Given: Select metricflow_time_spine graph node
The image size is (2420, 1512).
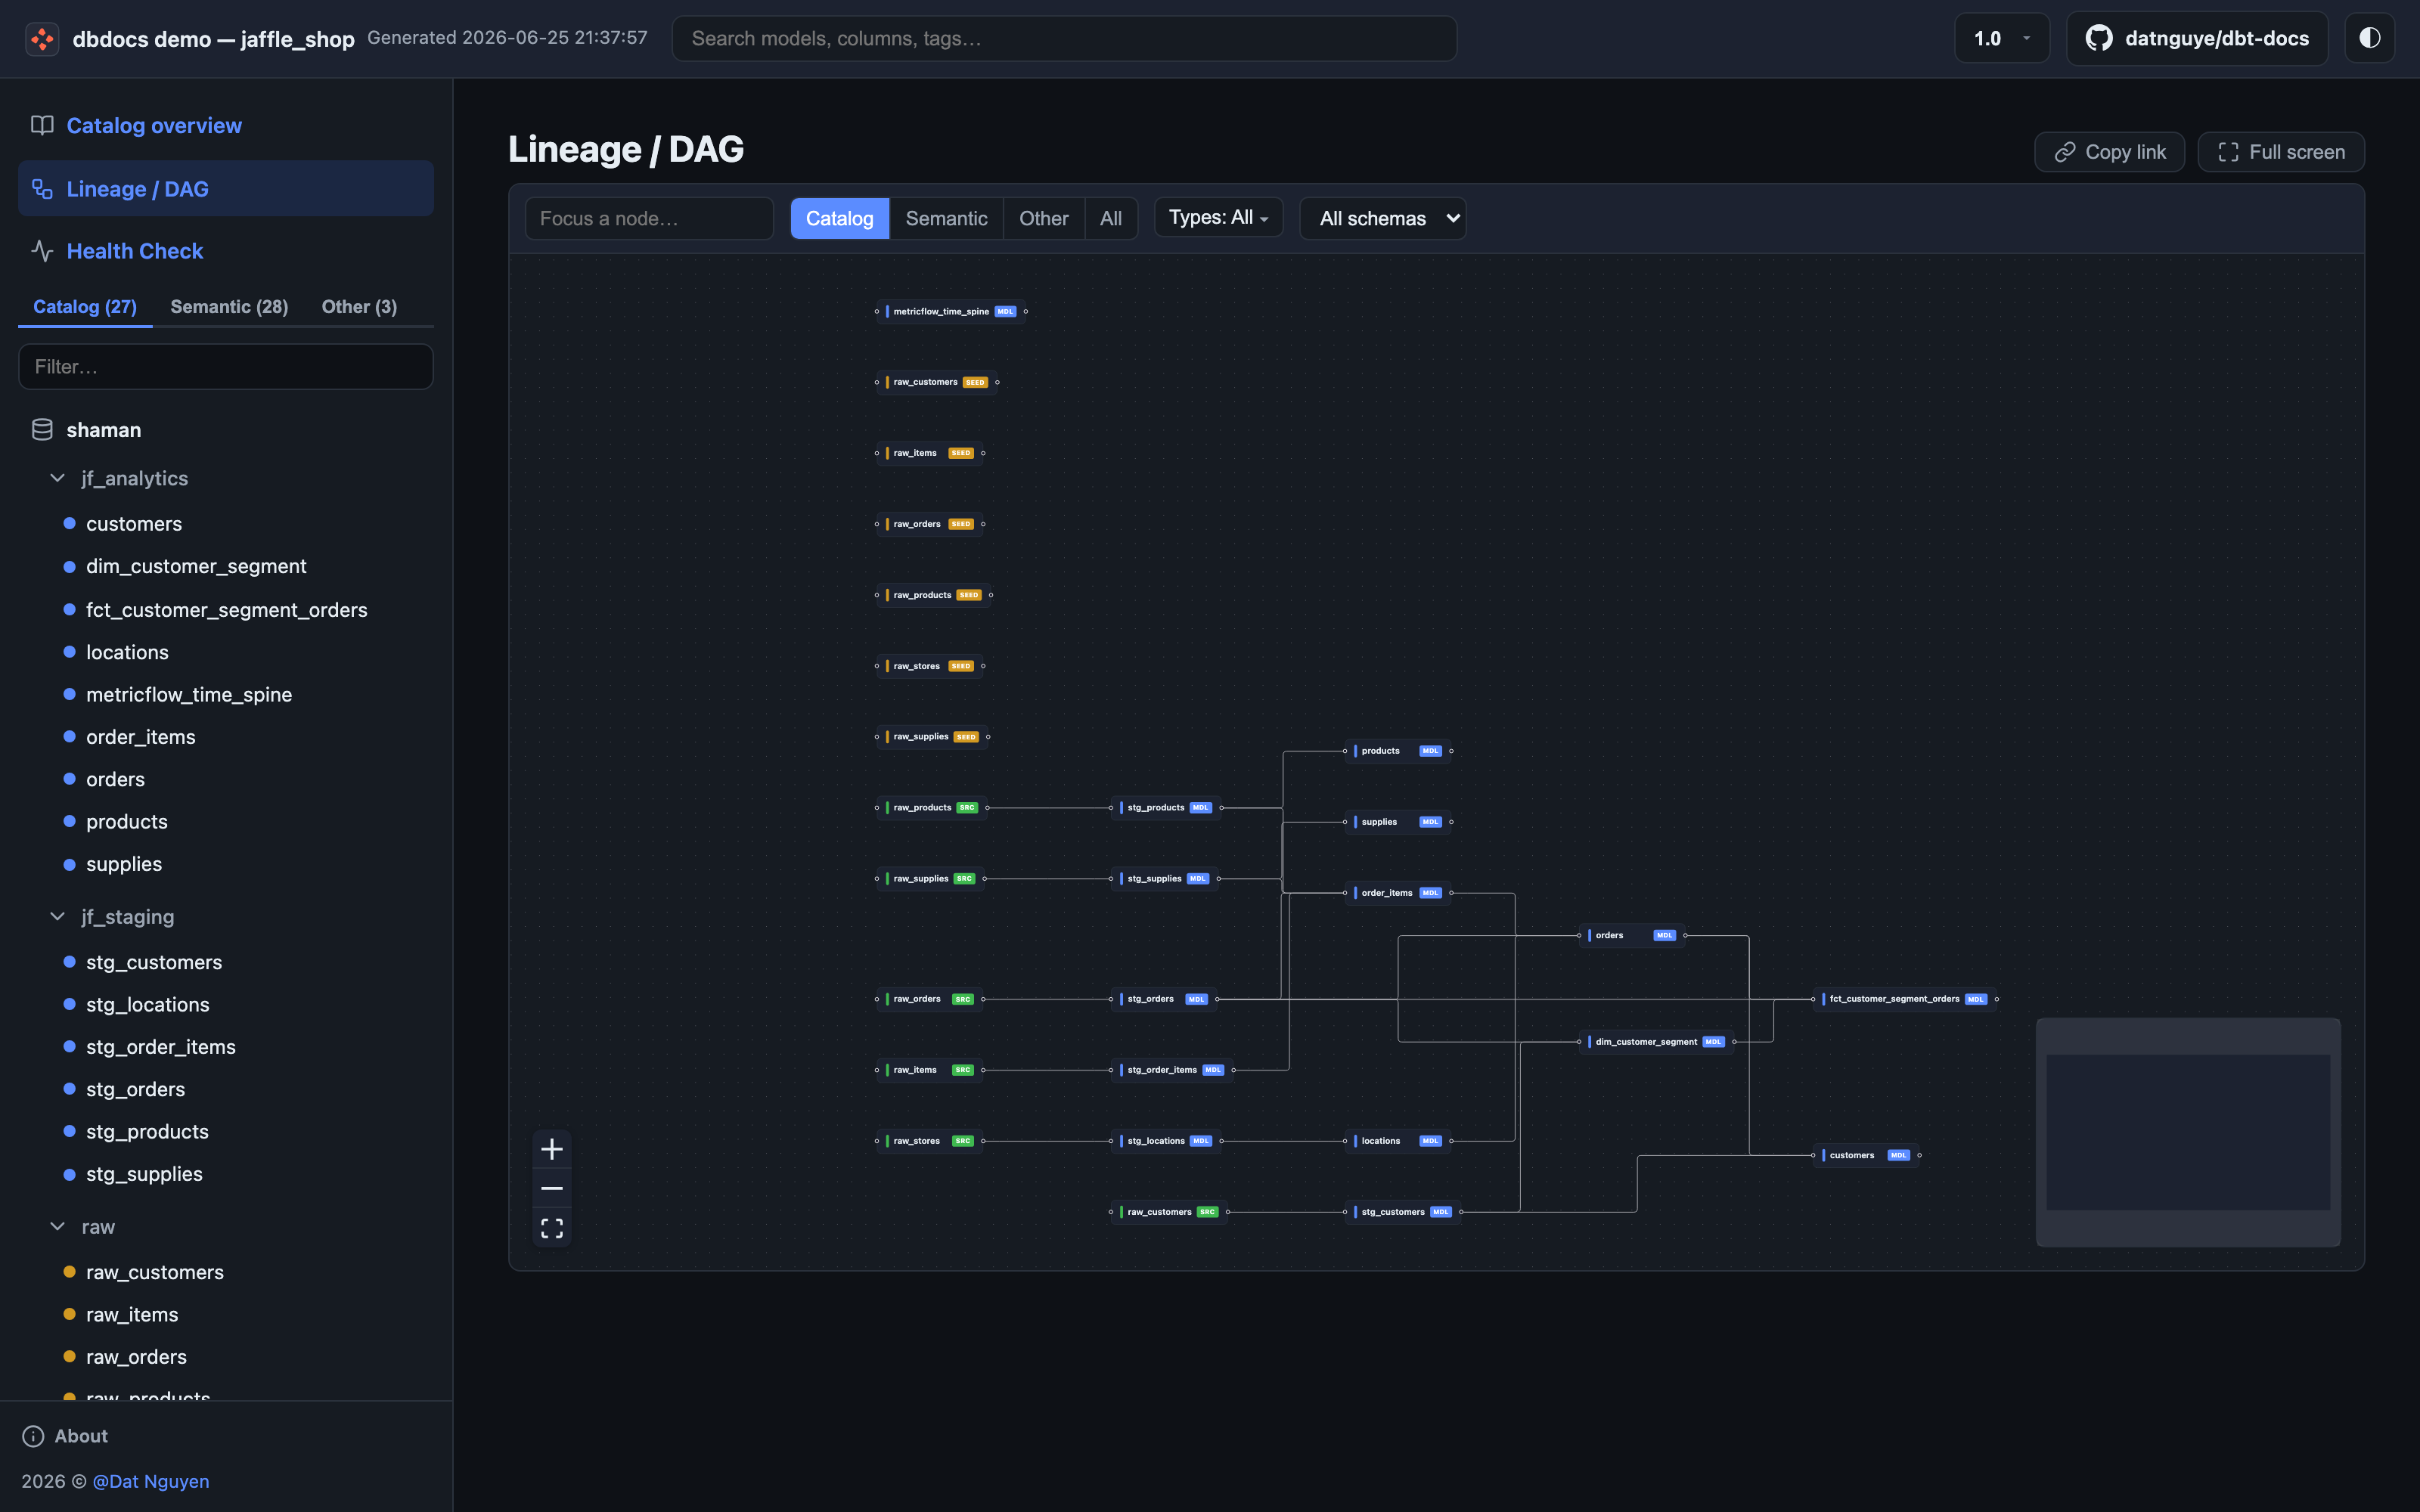Looking at the screenshot, I should pyautogui.click(x=951, y=312).
